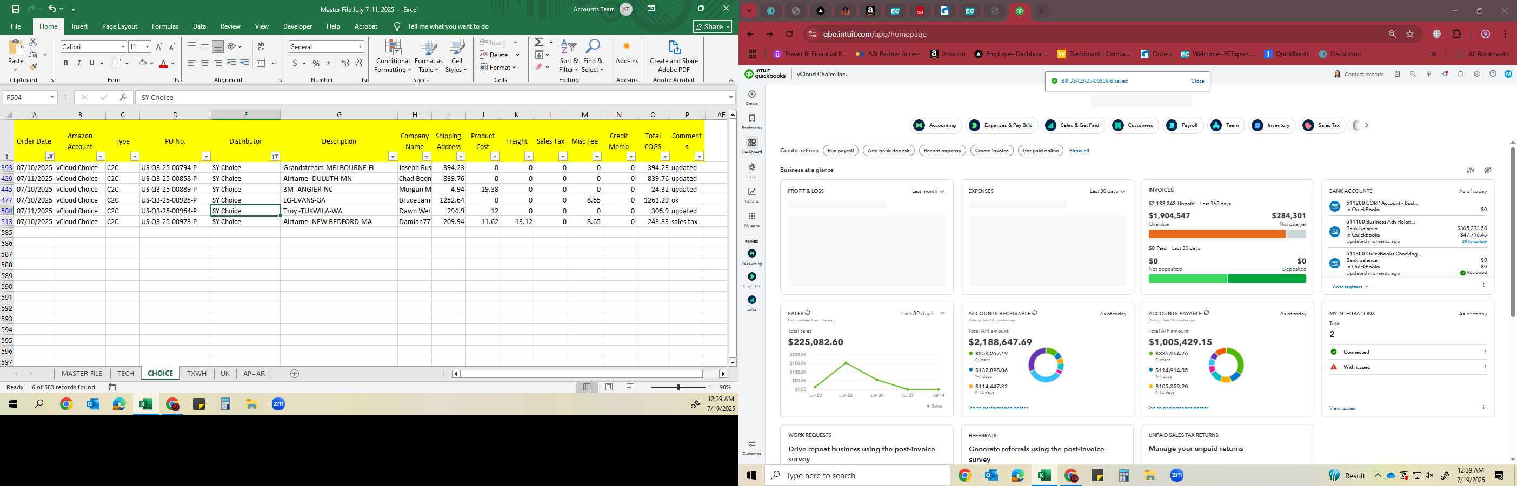Open Sort & Filter menu
The image size is (1517, 486).
(x=569, y=57)
